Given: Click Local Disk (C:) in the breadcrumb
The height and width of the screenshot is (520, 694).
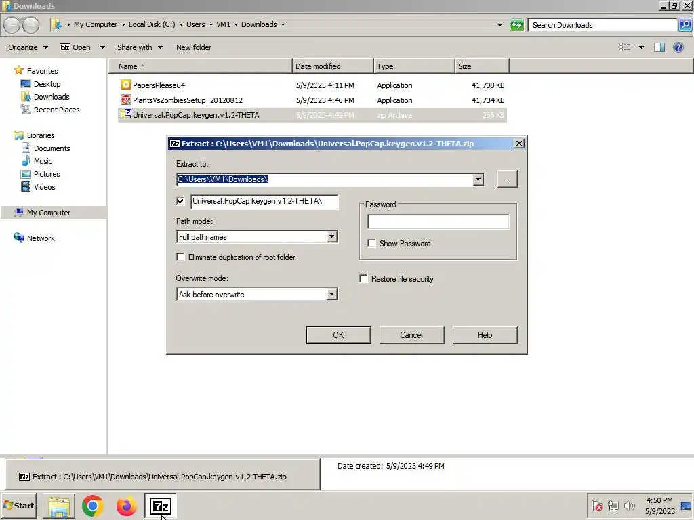Looking at the screenshot, I should click(152, 24).
